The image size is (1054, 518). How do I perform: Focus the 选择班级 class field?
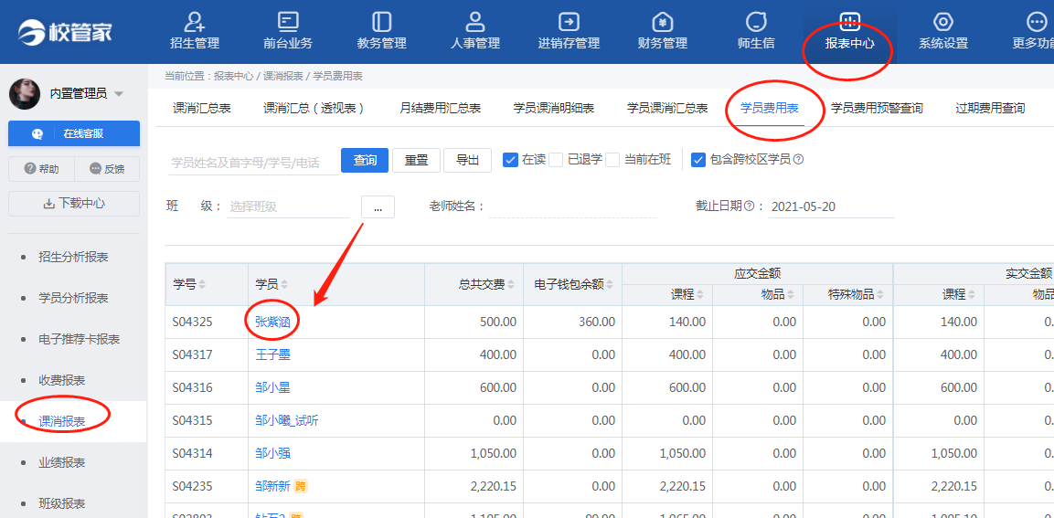[x=288, y=207]
